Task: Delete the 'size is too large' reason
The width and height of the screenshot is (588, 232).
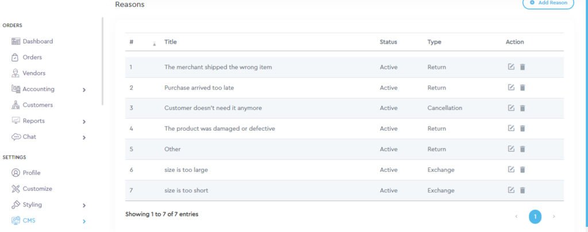Action: point(523,170)
